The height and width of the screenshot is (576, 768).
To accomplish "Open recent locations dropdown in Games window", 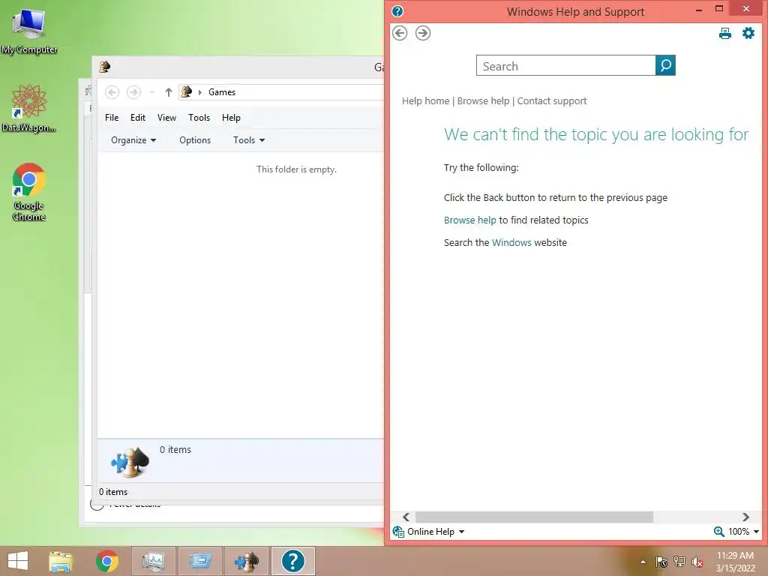I will 151,92.
